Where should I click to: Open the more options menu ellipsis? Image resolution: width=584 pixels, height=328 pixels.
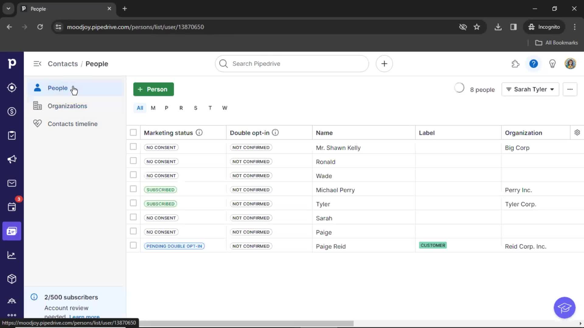point(570,89)
